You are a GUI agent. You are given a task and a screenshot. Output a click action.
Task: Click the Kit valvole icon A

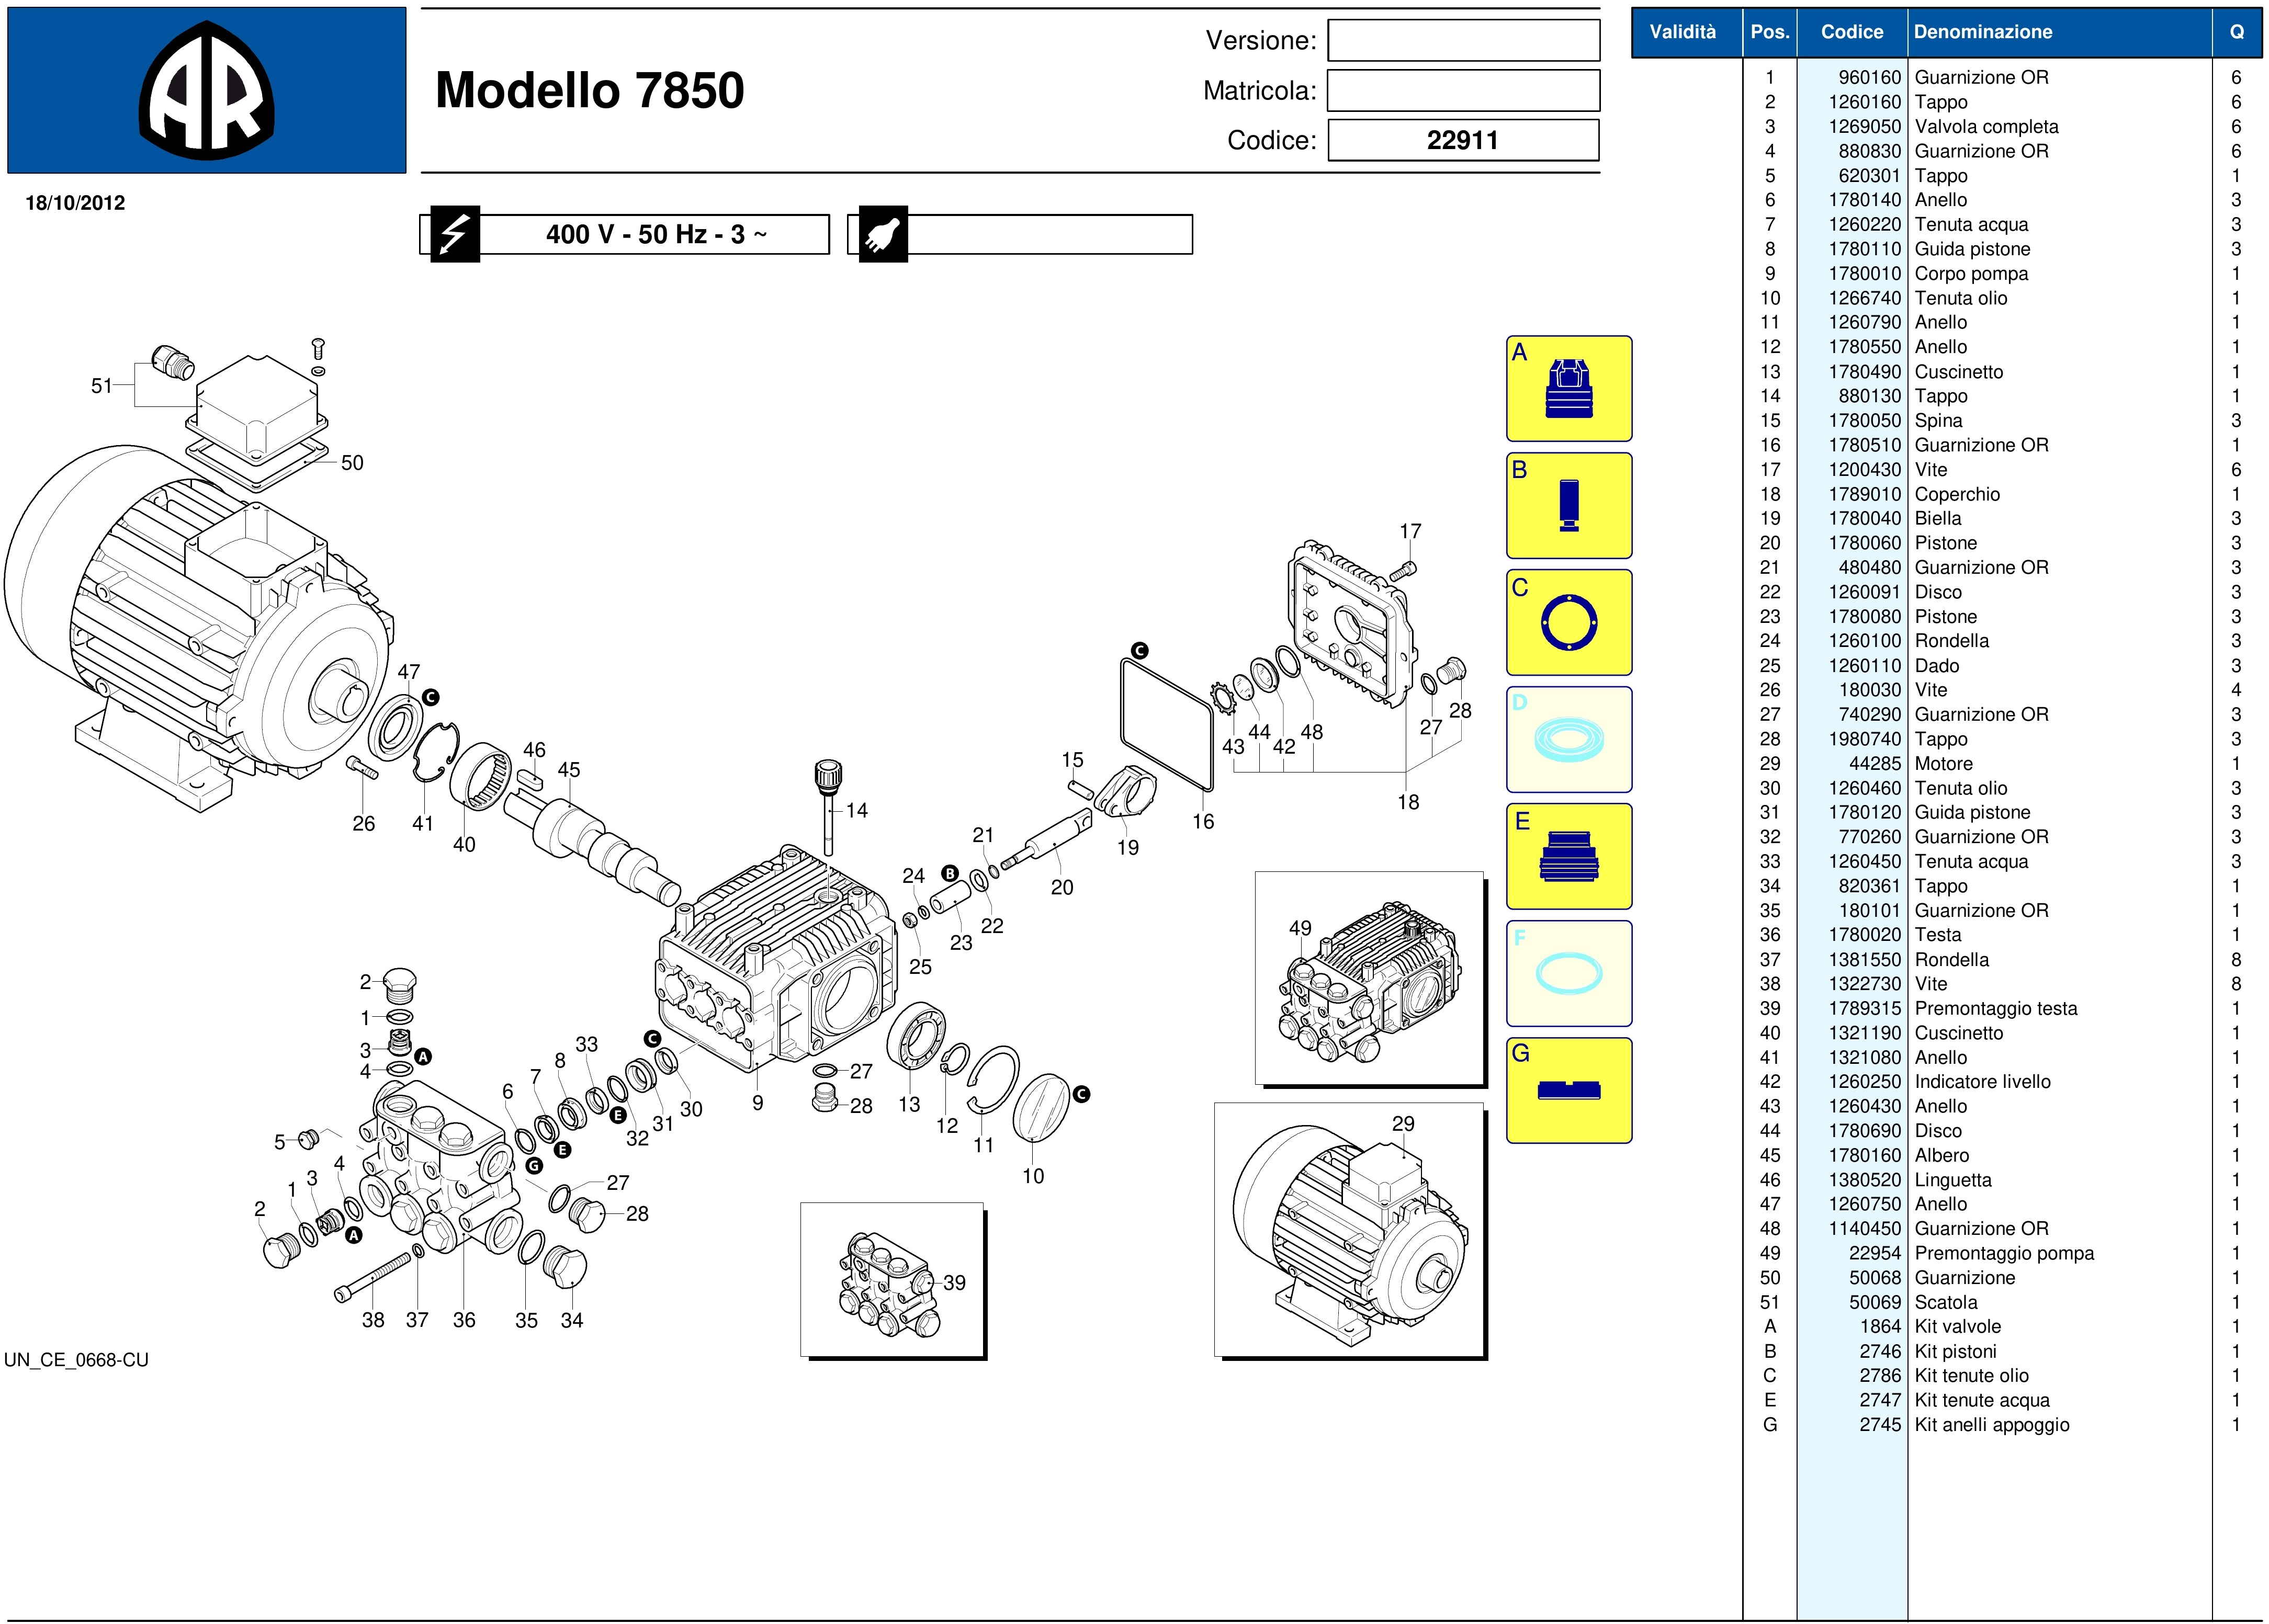1568,389
